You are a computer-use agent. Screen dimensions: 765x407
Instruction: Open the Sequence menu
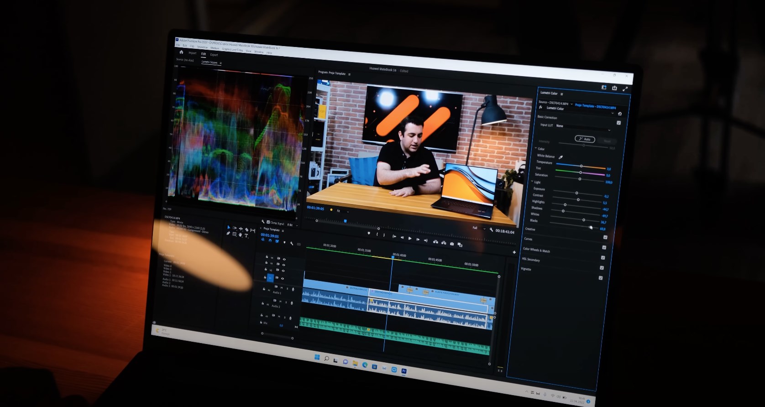click(202, 47)
